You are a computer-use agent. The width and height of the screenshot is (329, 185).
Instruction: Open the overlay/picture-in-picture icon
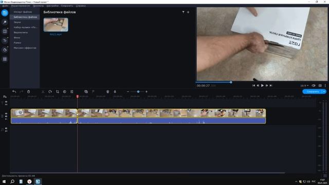tap(86, 91)
